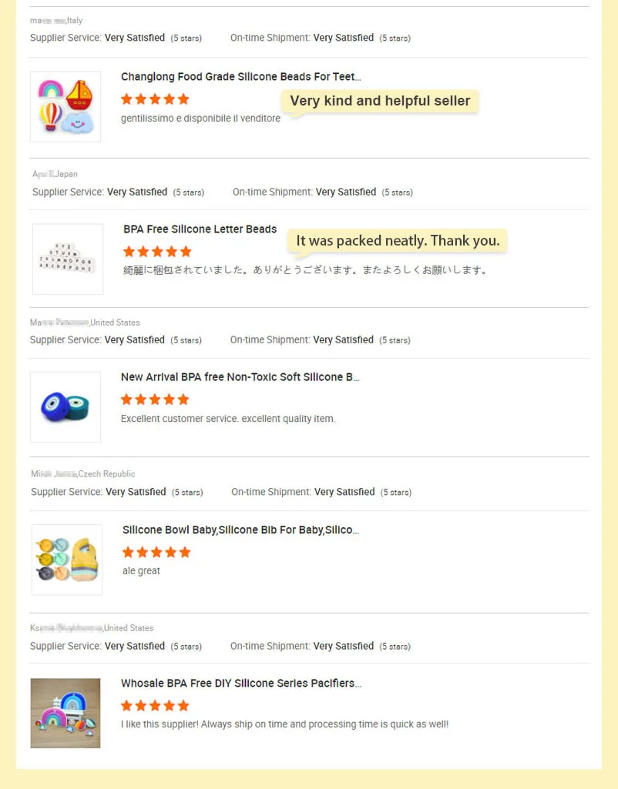This screenshot has height=789, width=618.
Task: Open the rainbow and sailboat beads thumbnail
Action: pyautogui.click(x=65, y=107)
